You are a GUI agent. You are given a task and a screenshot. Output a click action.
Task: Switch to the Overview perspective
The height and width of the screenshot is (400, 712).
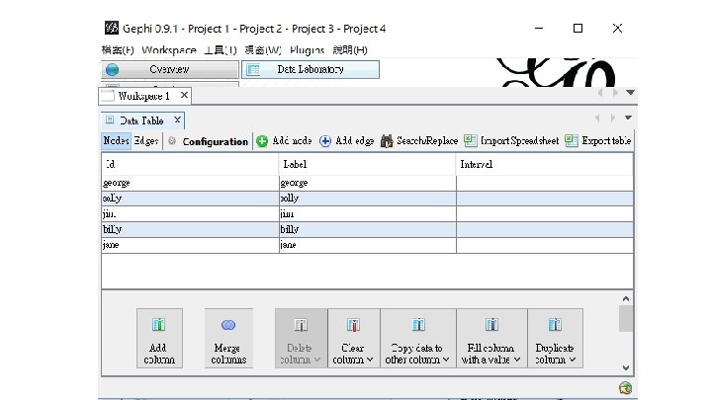tap(169, 69)
